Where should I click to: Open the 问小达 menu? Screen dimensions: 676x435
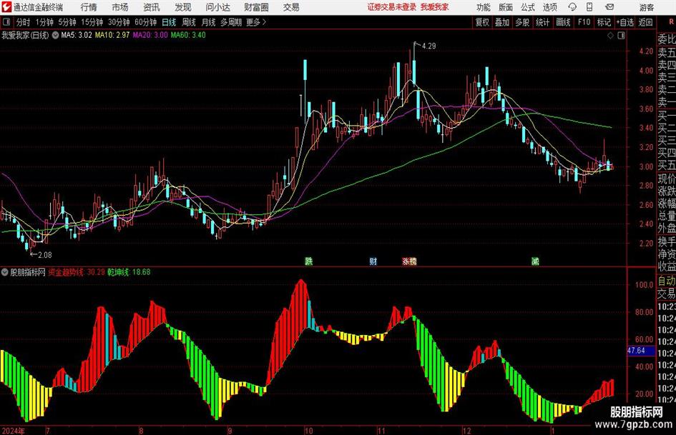tap(217, 7)
